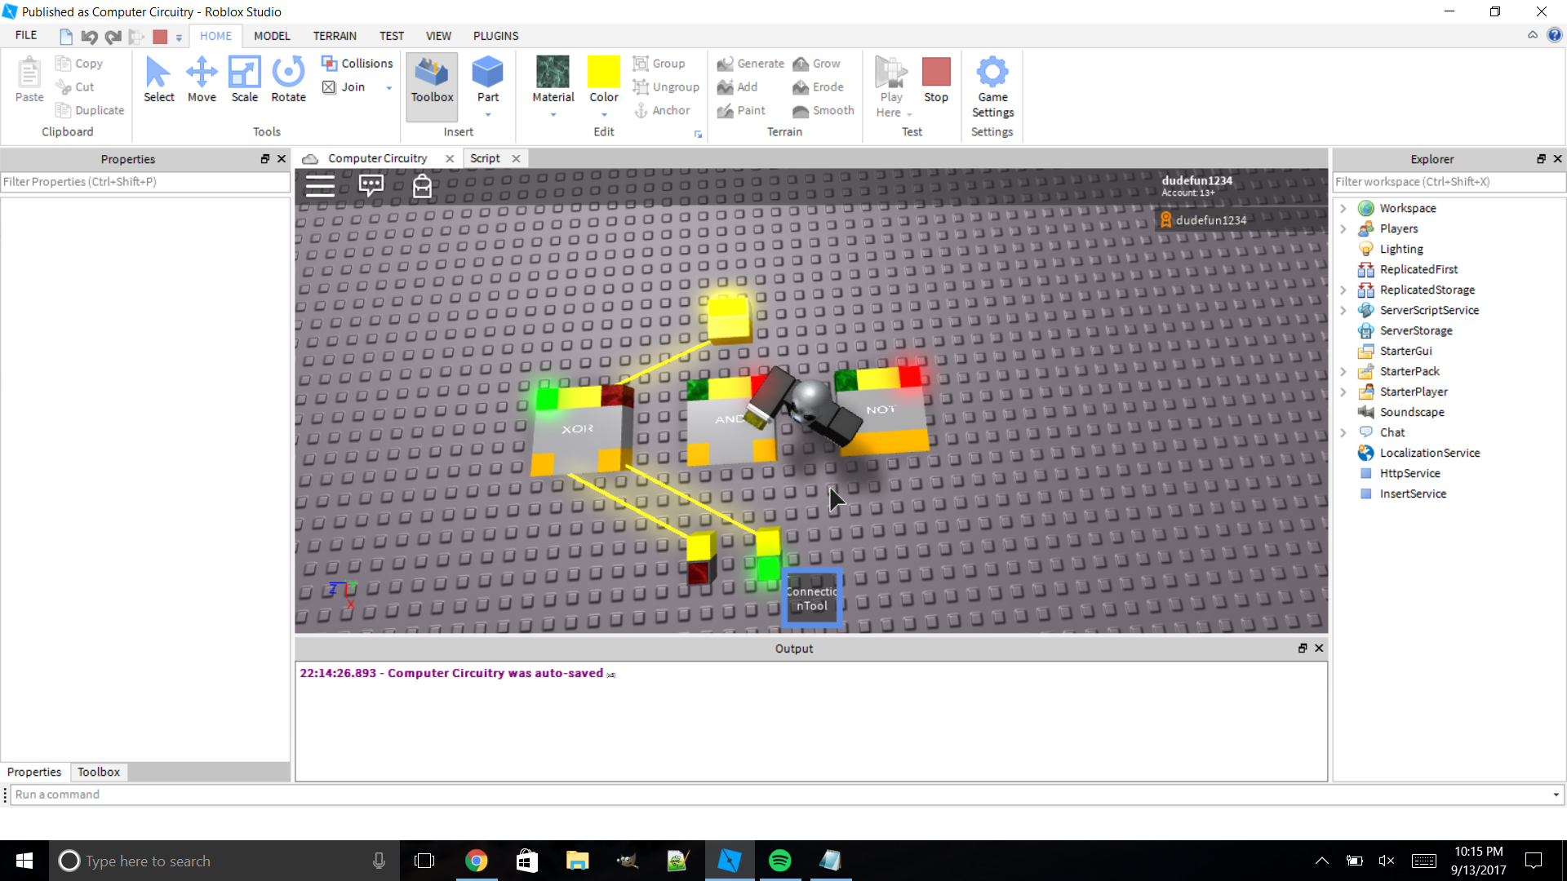Select the Select tool
This screenshot has height=881, width=1567.
pyautogui.click(x=158, y=80)
